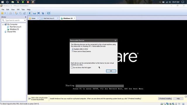
Task: Open the Edit menu
Action: point(8,10)
